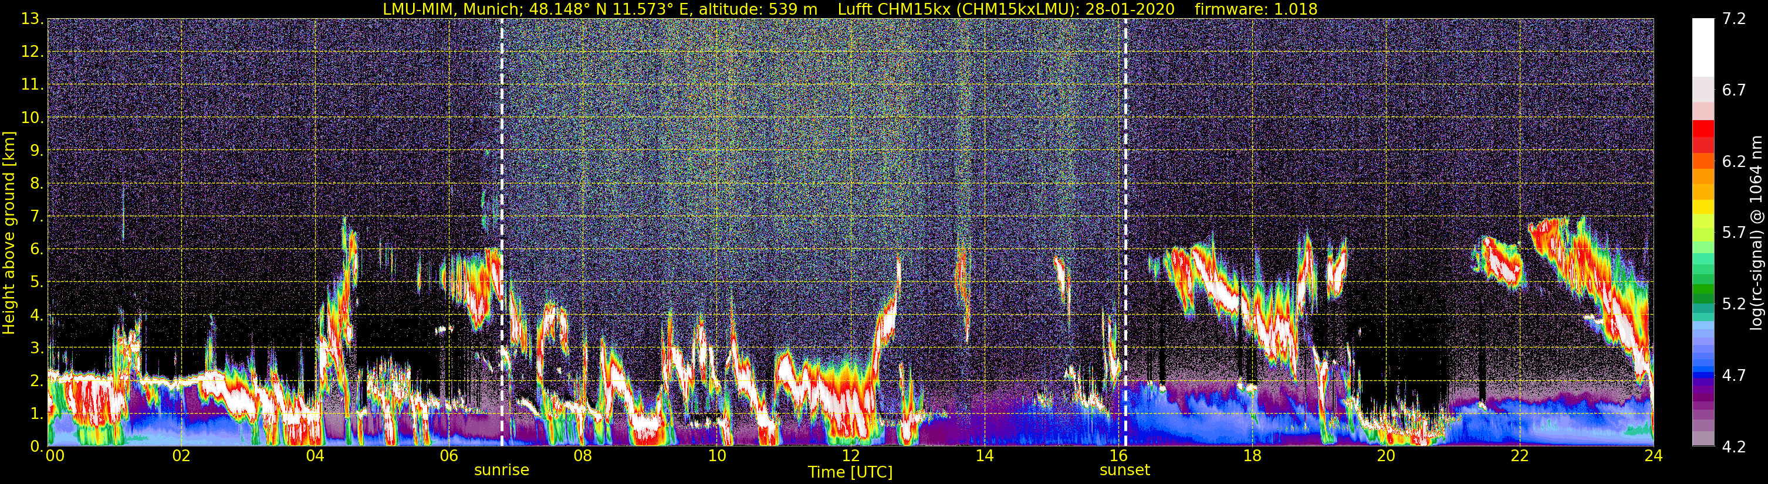This screenshot has width=1768, height=484.
Task: Click the "sunset" label below the axis
Action: coord(1125,471)
